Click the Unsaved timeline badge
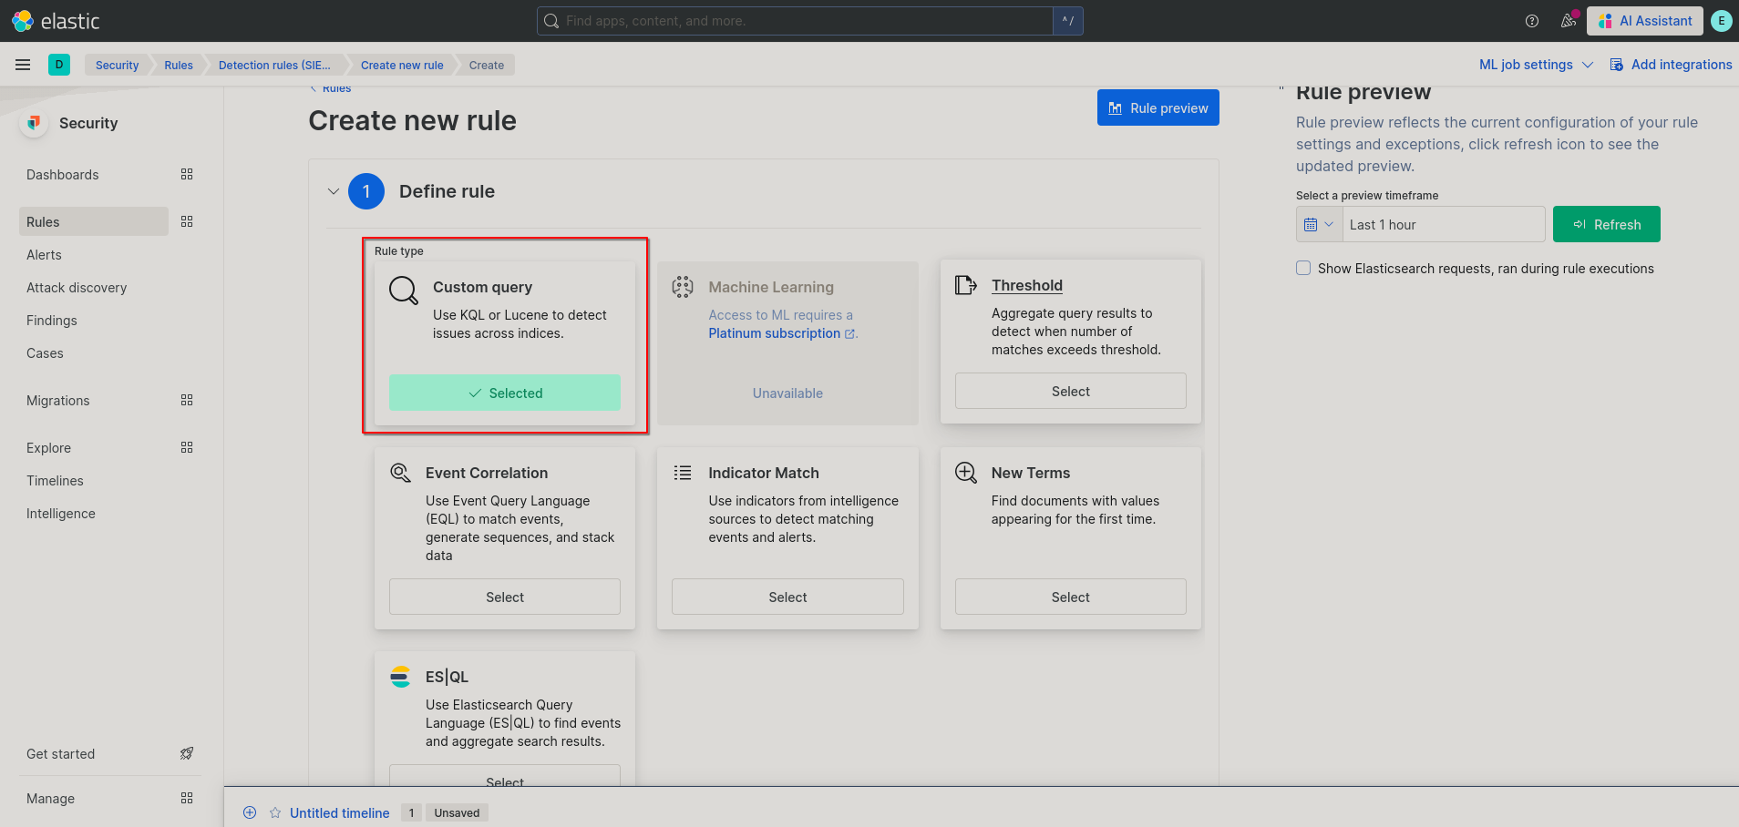 pos(457,812)
